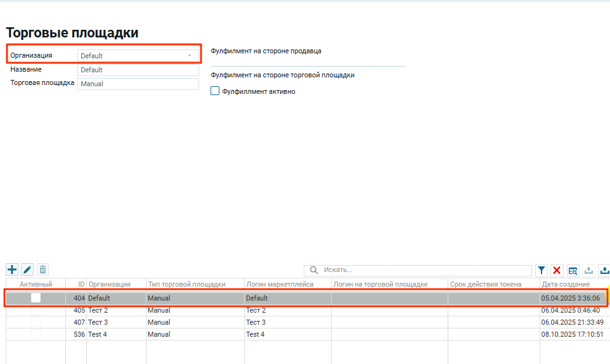The image size is (610, 364).
Task: Click the plus icon to add a marketplace
Action: 12,270
